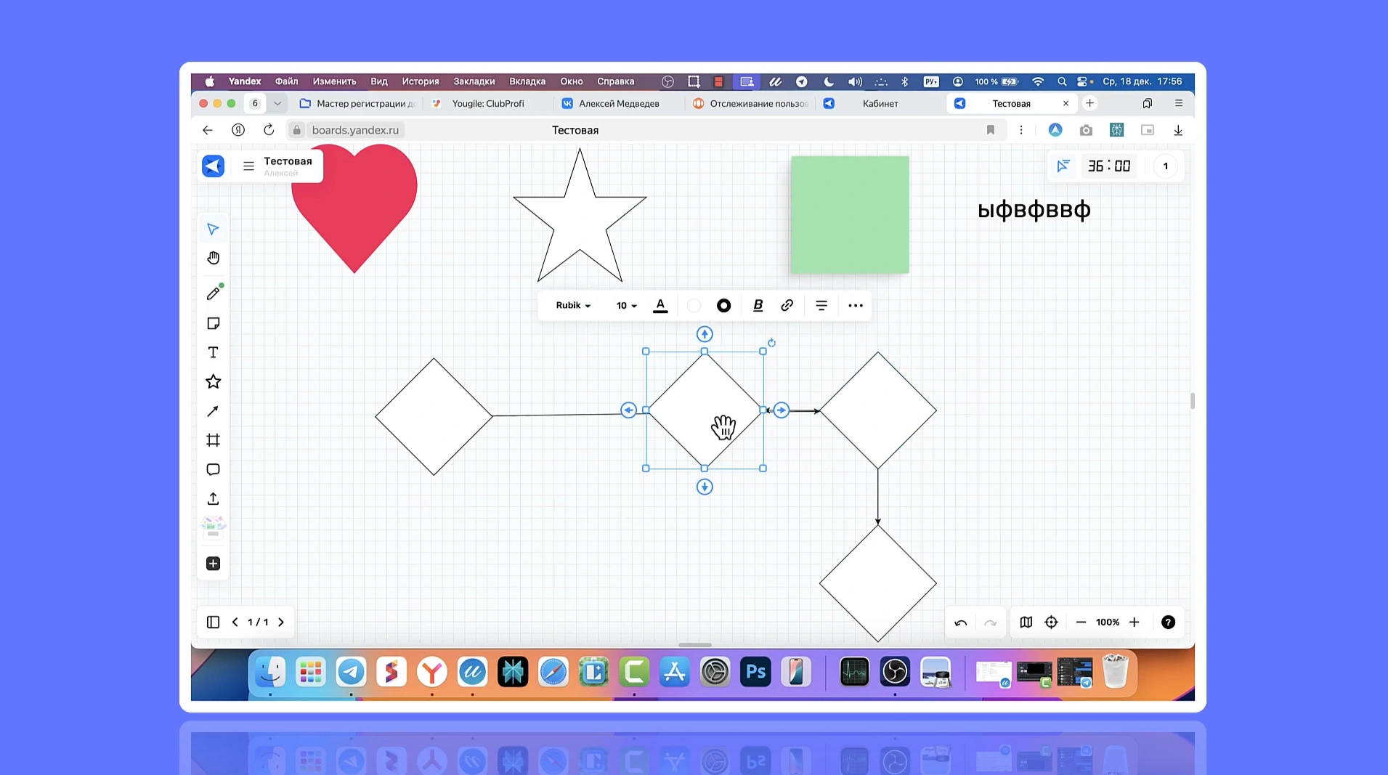Select the Frame tool
The width and height of the screenshot is (1388, 775).
click(x=213, y=440)
